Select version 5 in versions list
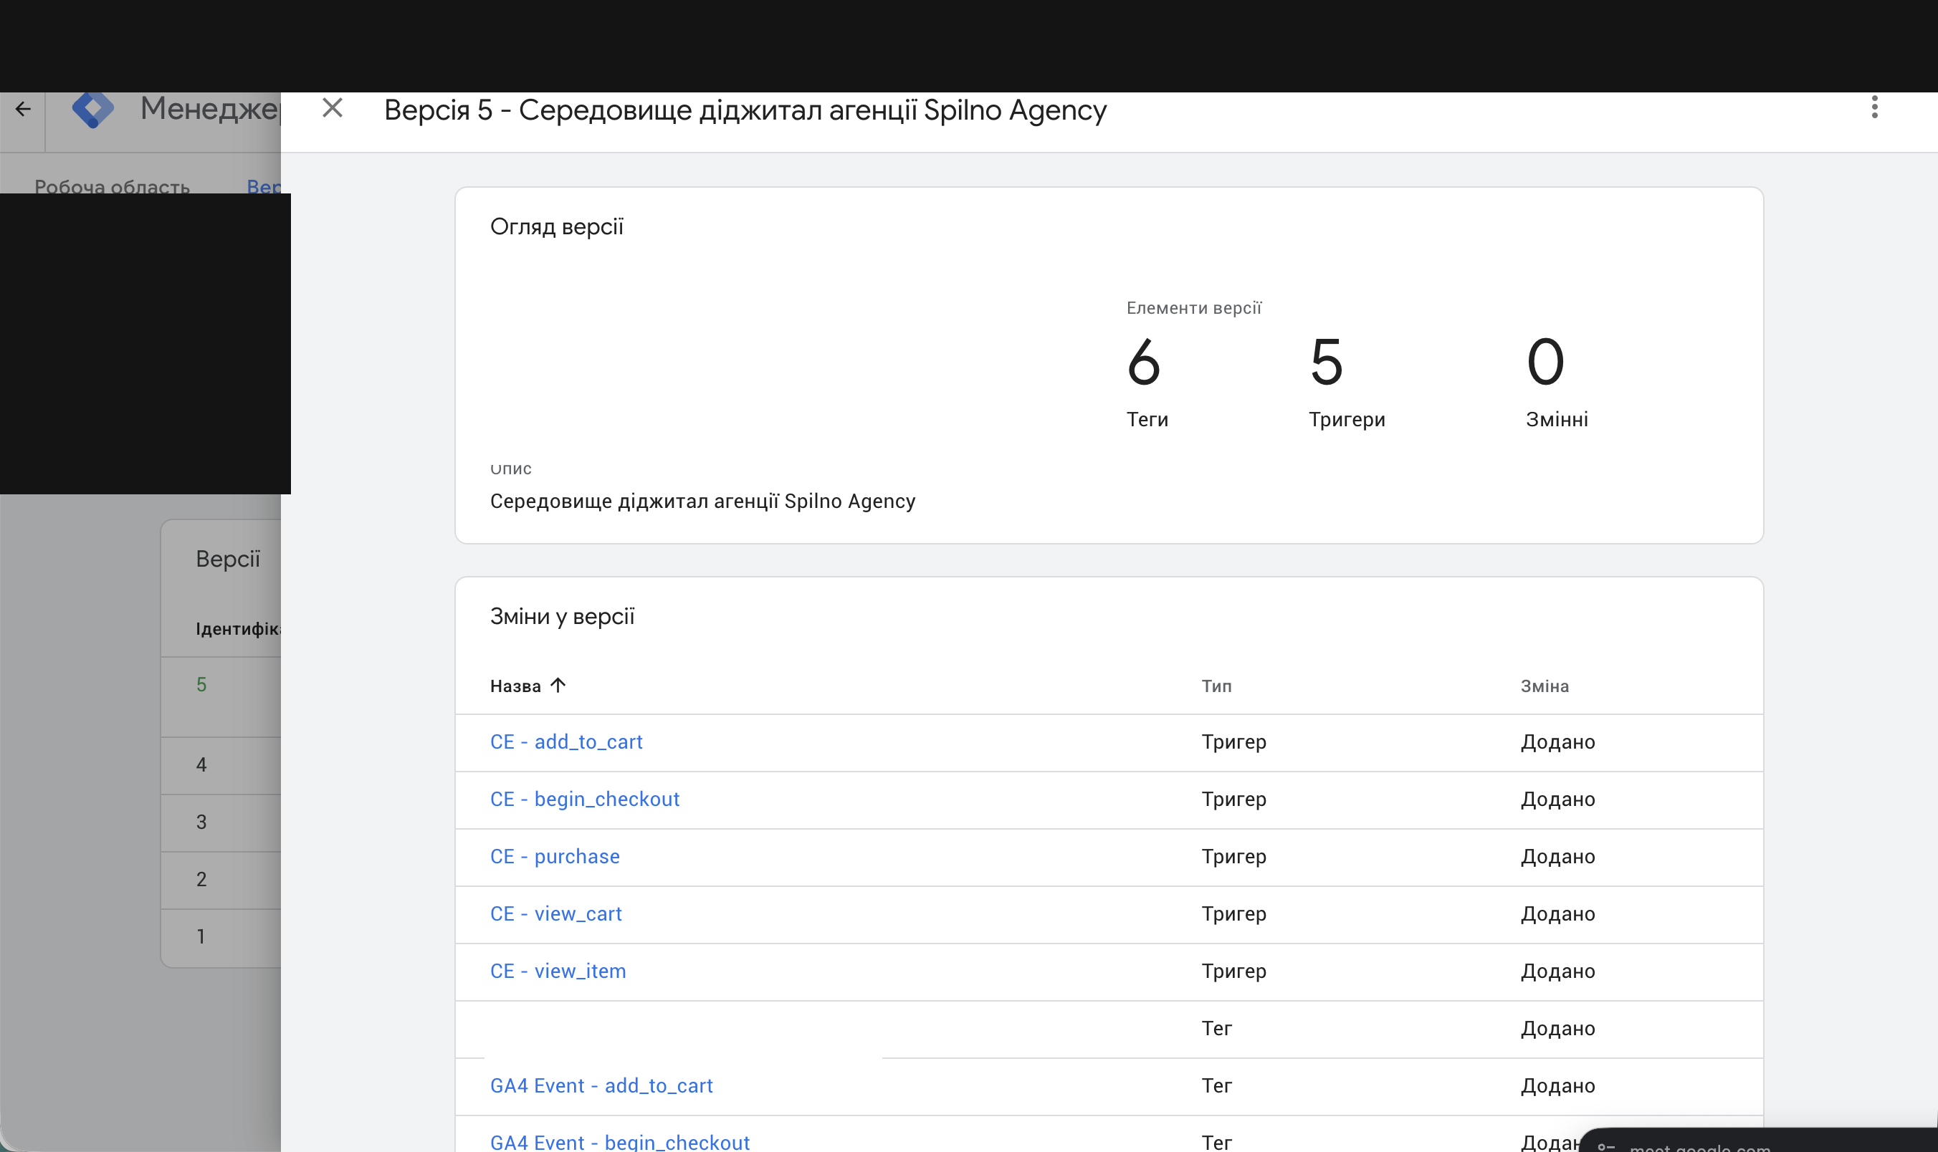Screen dimensions: 1938x1152 click(x=201, y=685)
